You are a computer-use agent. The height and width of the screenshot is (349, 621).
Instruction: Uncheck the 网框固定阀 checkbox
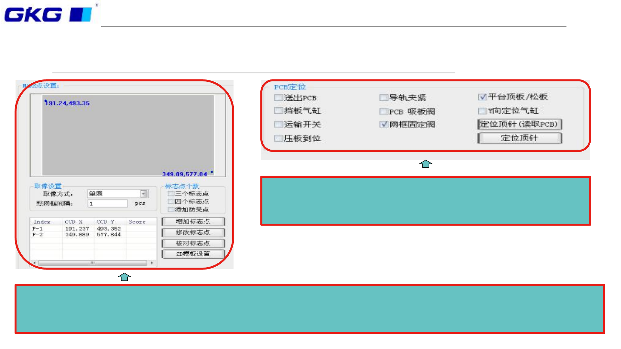click(384, 124)
